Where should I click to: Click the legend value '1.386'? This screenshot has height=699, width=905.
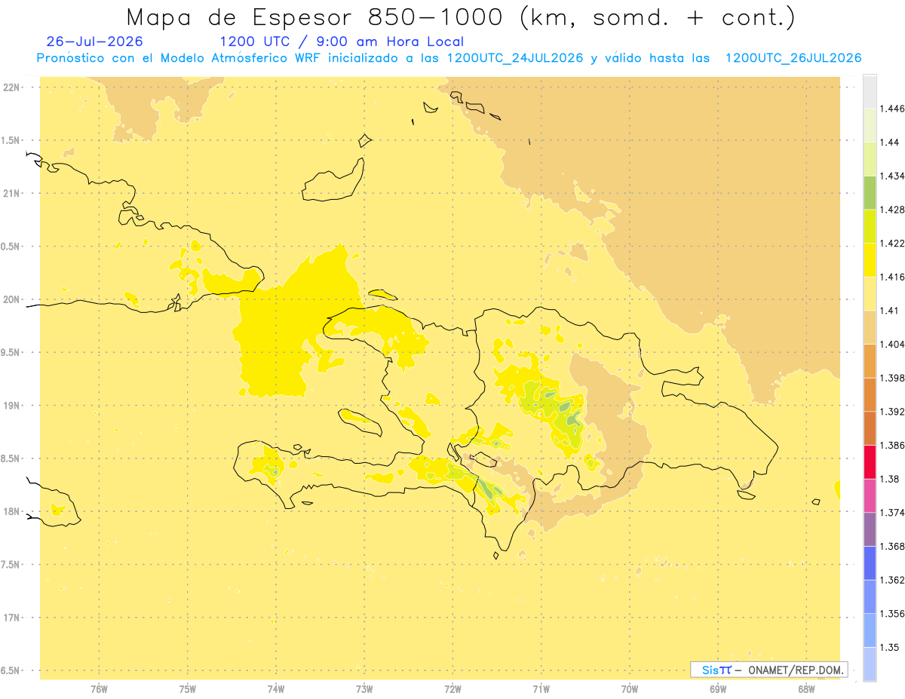[x=892, y=446]
